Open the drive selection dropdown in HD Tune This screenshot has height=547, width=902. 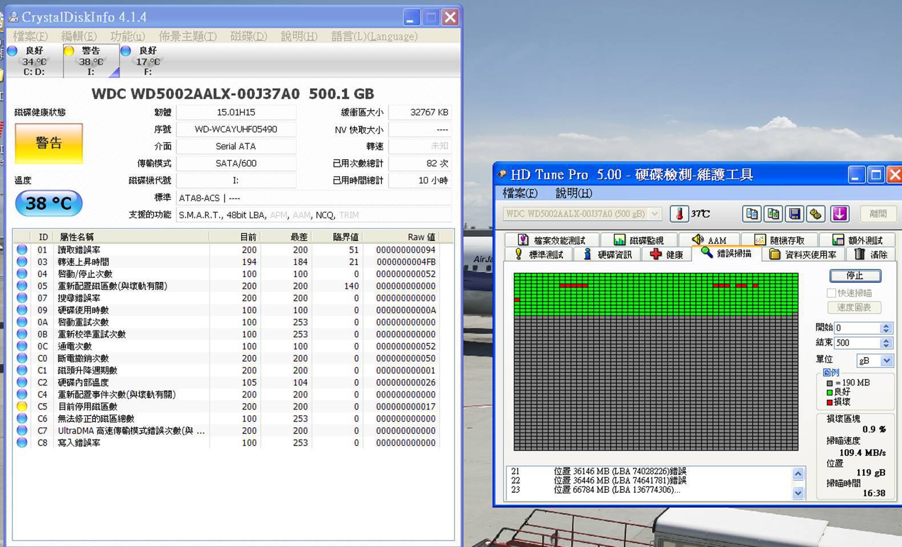click(x=655, y=214)
